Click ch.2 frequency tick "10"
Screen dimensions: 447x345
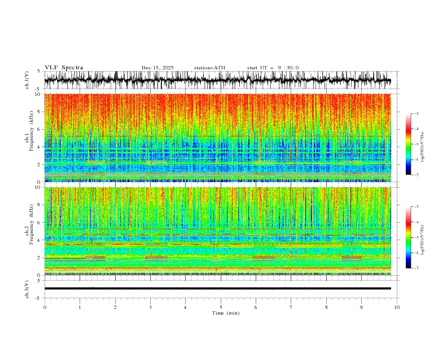coord(39,187)
